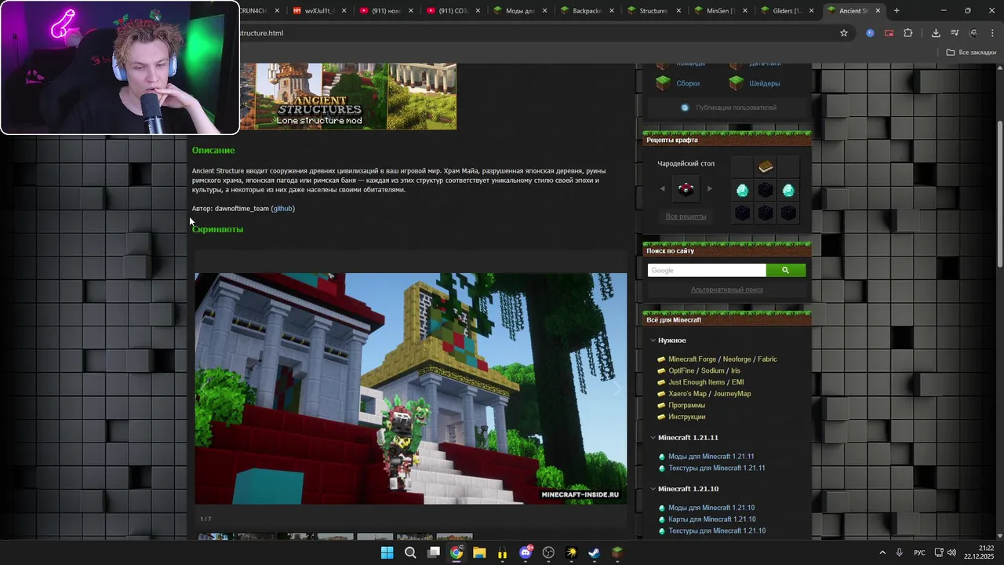Click the Ancient Structures banner image
Screen dimensions: 1004x565
tap(347, 96)
